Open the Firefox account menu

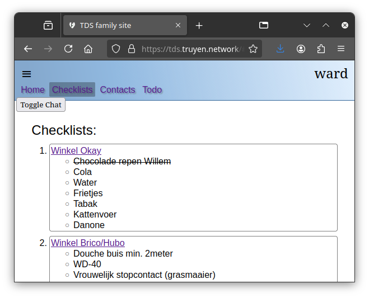click(301, 49)
